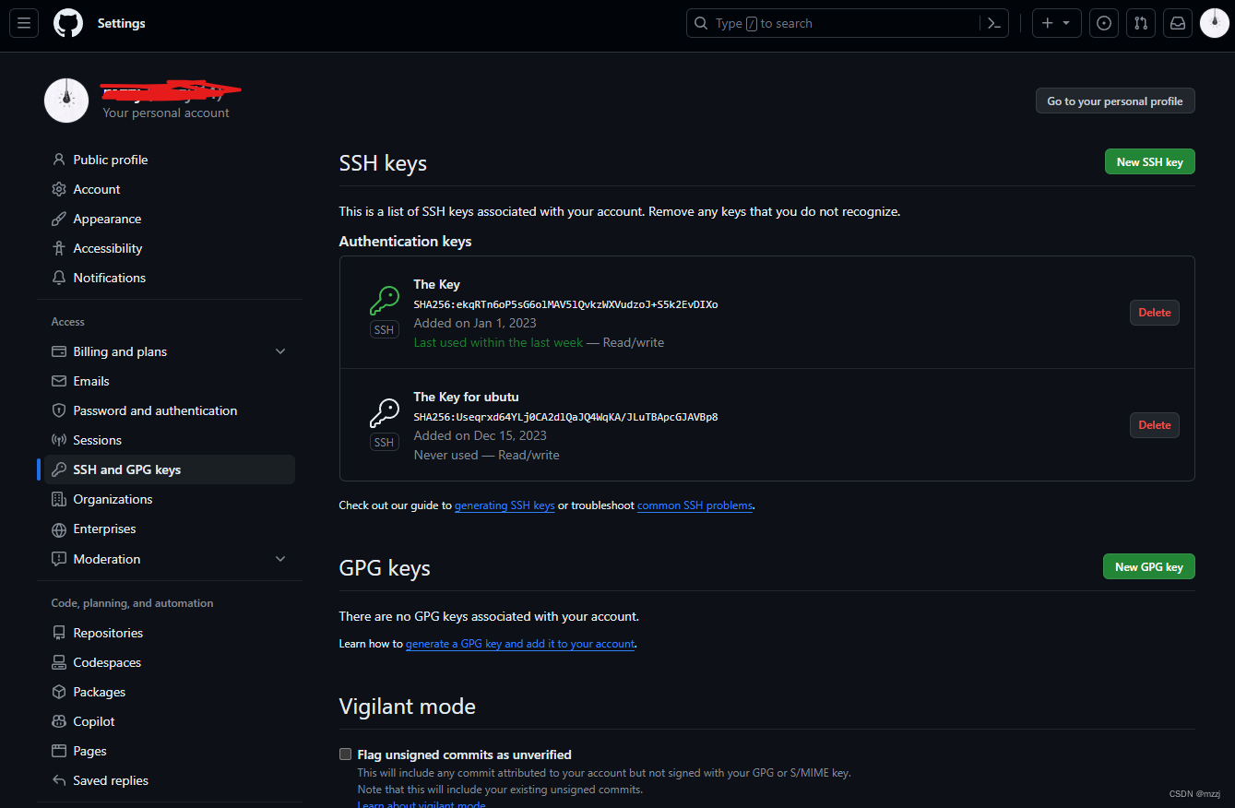Select SSH and GPG keys in sidebar
The width and height of the screenshot is (1235, 808).
(x=125, y=469)
